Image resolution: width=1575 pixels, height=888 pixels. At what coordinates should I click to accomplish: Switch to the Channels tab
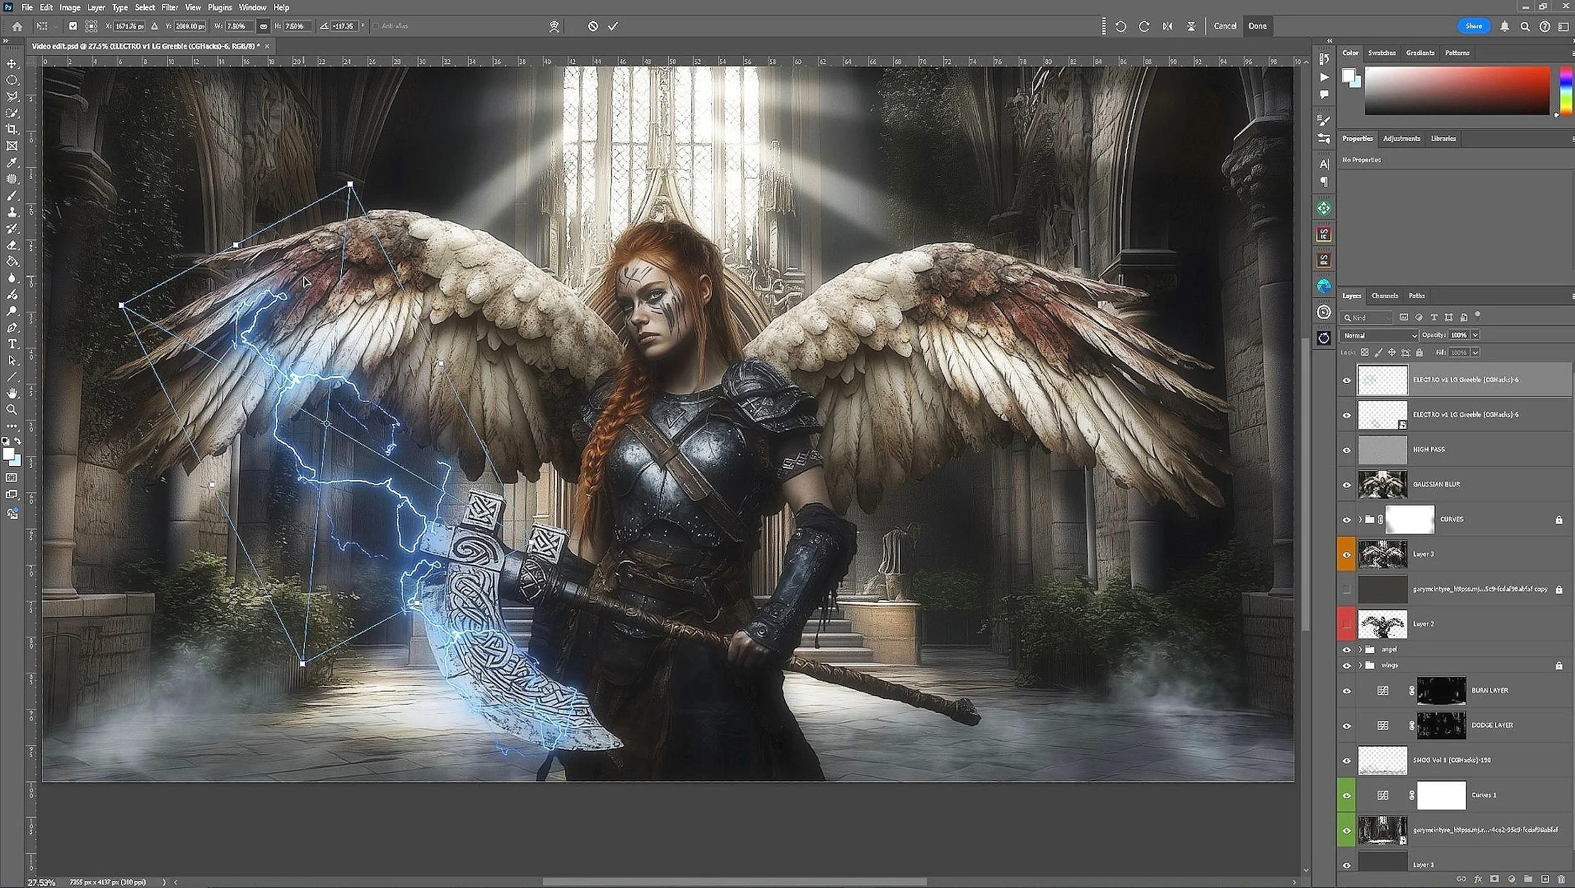click(1384, 295)
